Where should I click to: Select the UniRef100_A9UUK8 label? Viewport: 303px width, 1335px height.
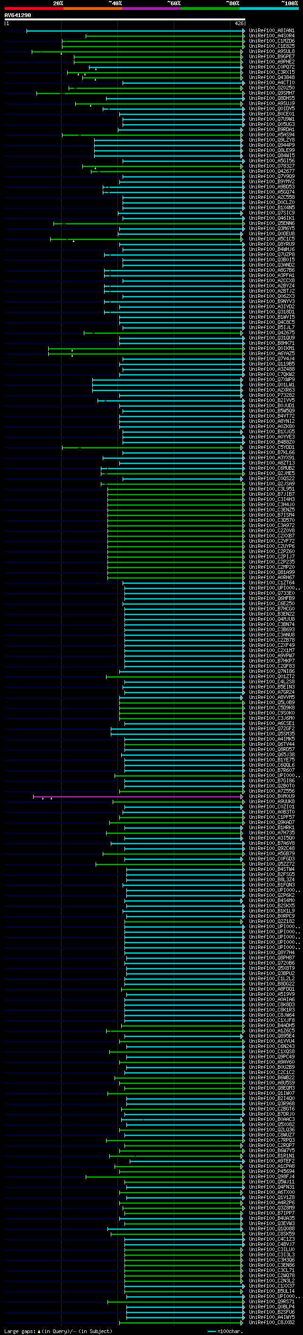[x=272, y=801]
